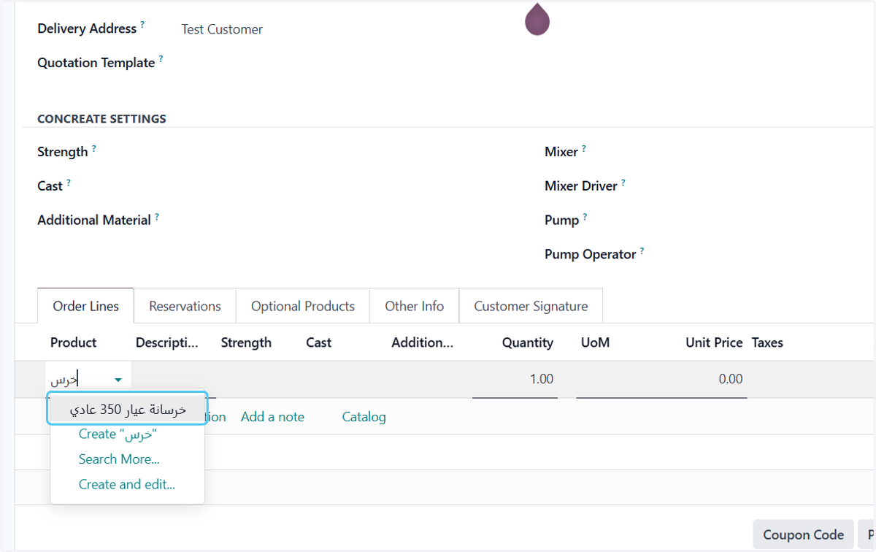Image resolution: width=876 pixels, height=552 pixels.
Task: Show help tooltip for Additional Material
Action: 156,216
